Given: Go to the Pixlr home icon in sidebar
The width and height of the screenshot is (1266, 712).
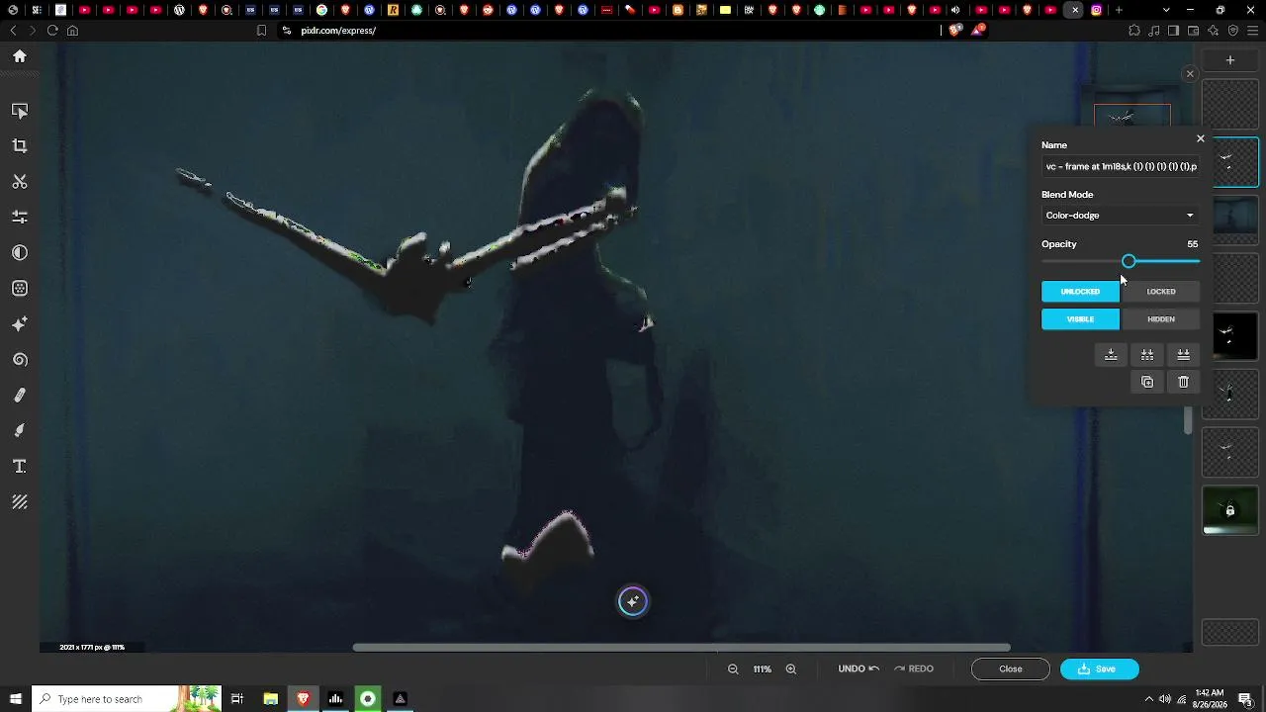Looking at the screenshot, I should click(20, 56).
